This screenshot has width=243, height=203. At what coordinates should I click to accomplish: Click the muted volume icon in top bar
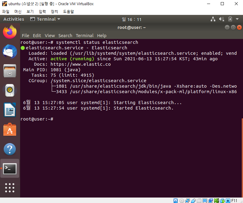221,19
